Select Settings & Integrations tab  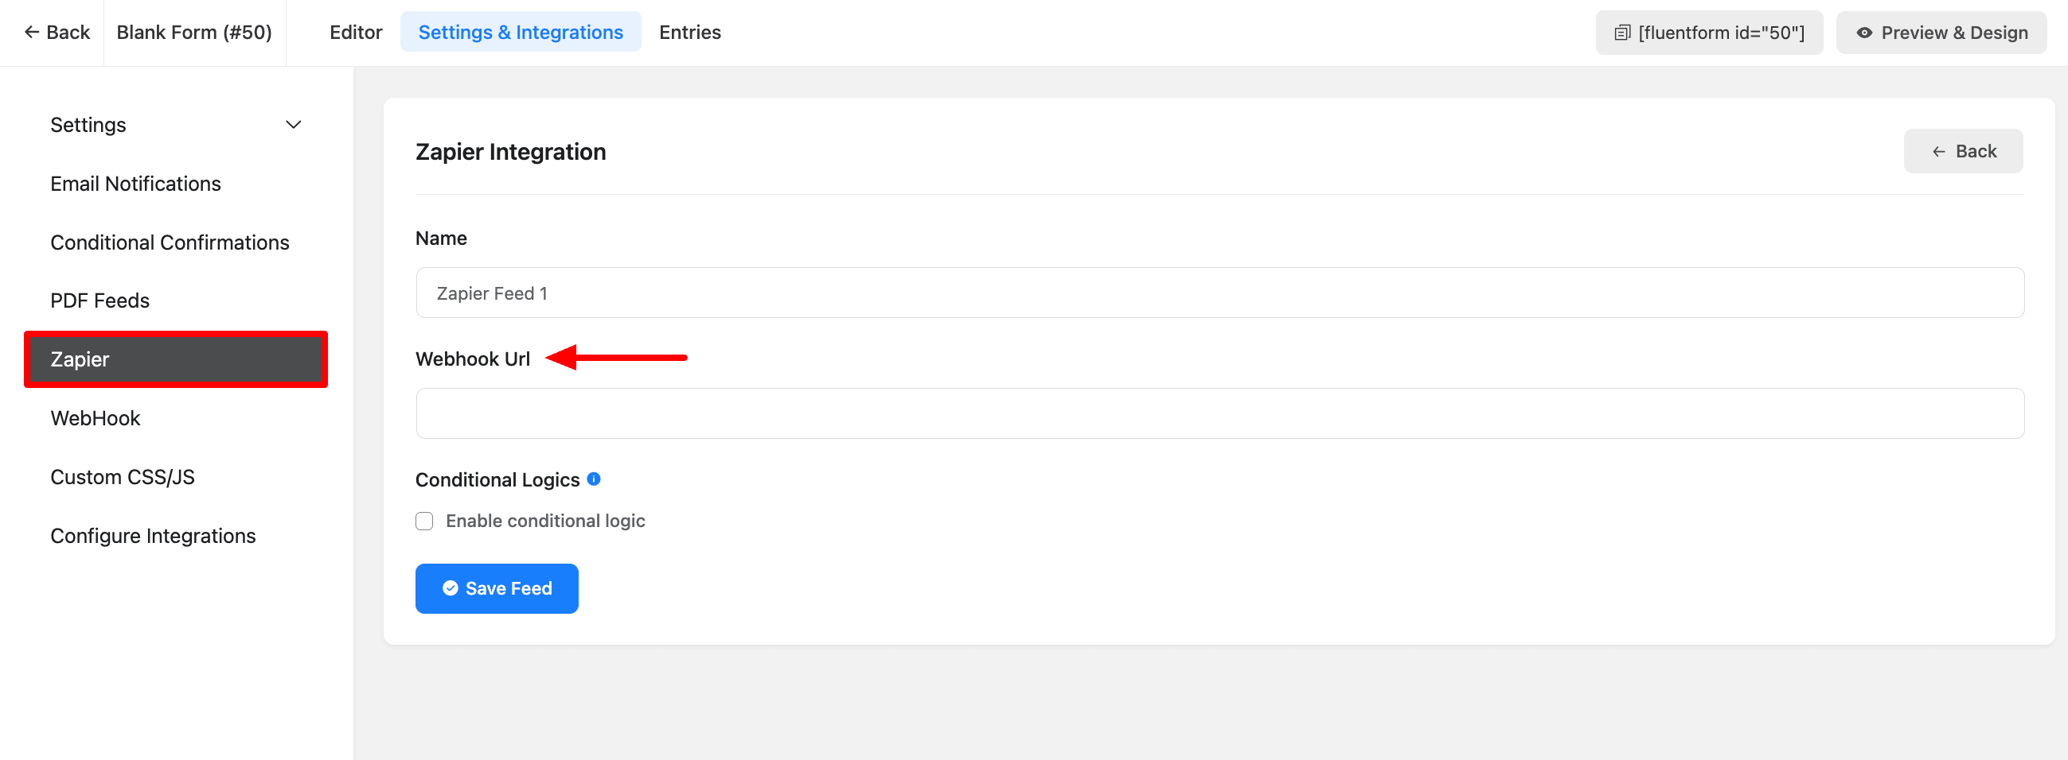tap(521, 32)
